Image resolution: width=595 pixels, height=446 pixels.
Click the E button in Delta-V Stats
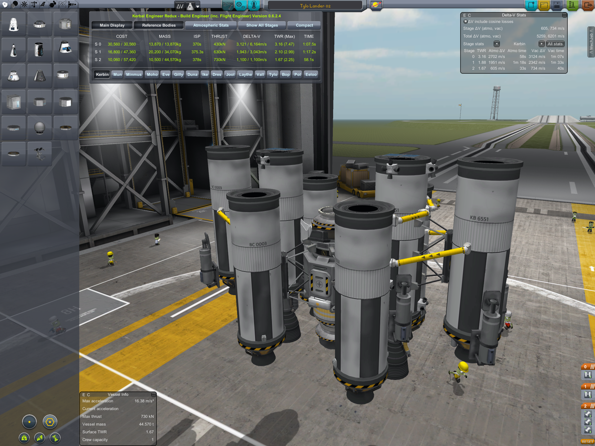pos(465,15)
